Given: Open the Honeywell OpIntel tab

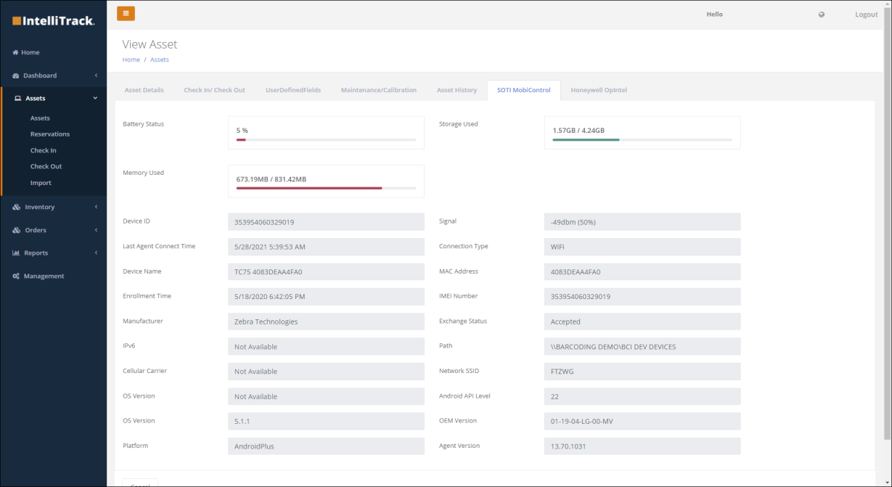Looking at the screenshot, I should click(599, 90).
